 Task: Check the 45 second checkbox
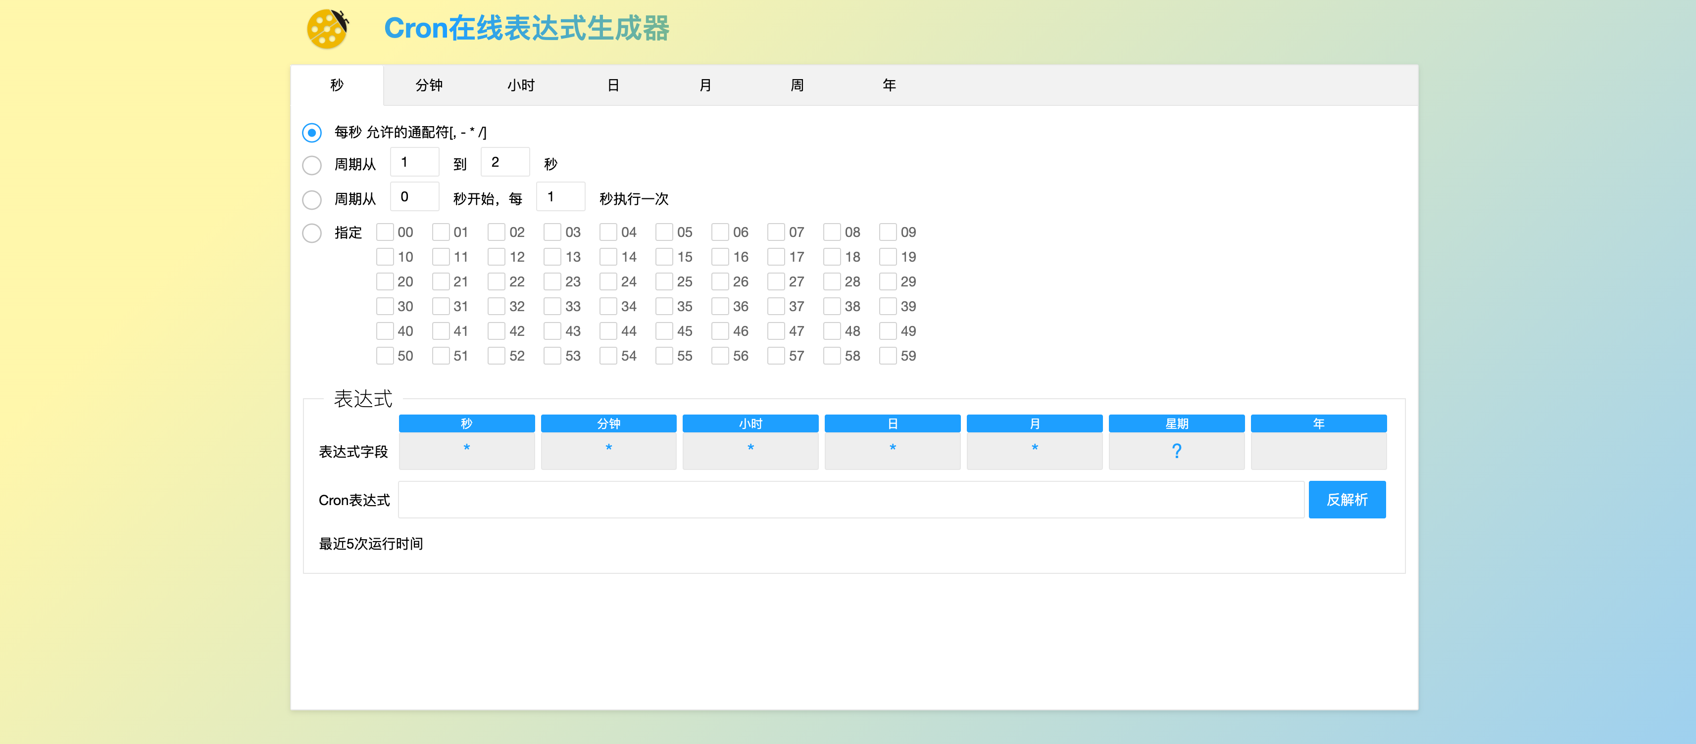664,331
